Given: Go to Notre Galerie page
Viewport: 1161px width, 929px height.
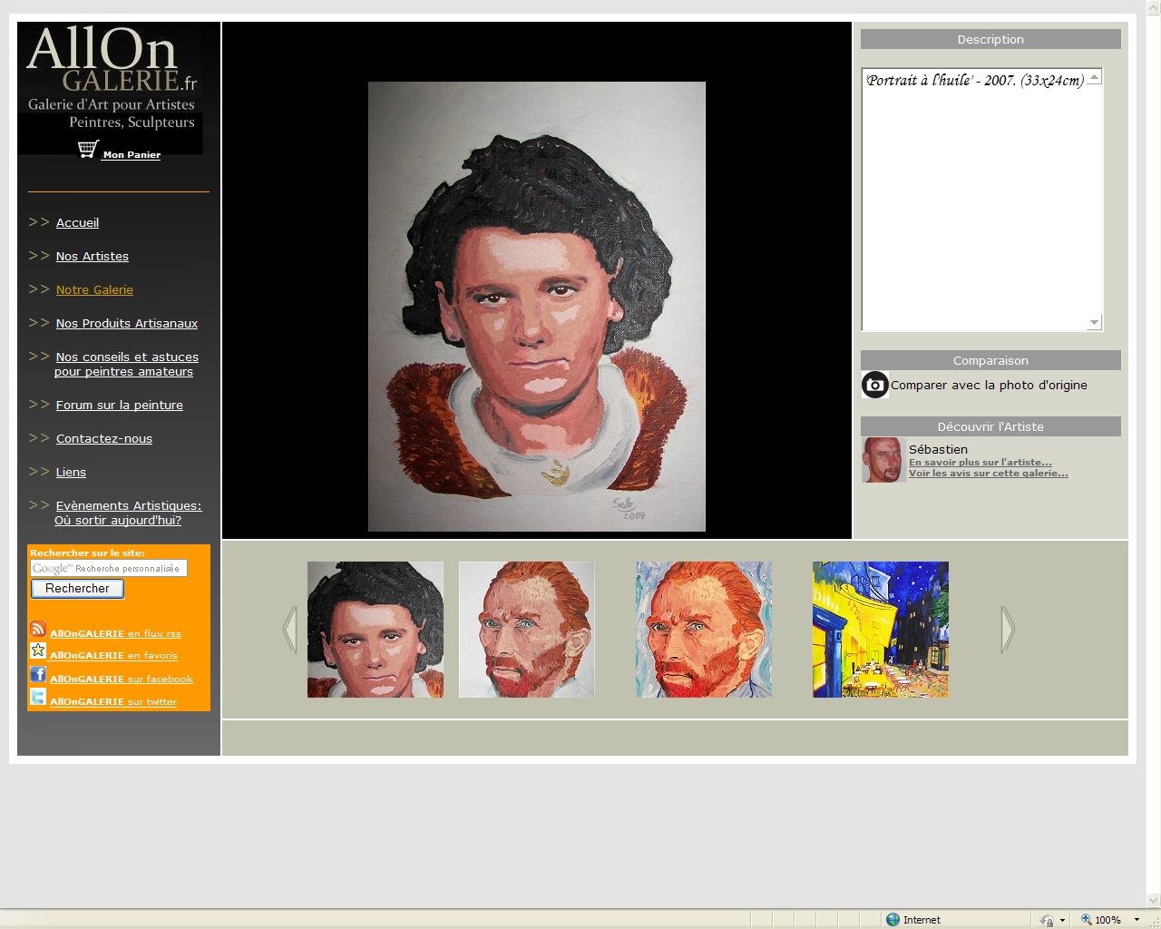Looking at the screenshot, I should (x=94, y=290).
